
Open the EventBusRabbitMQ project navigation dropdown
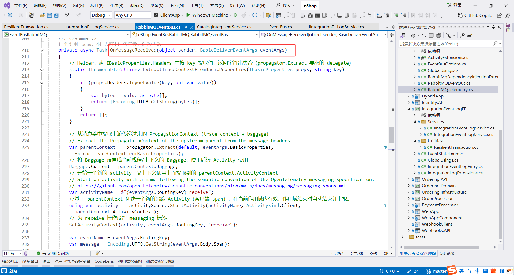67,34
